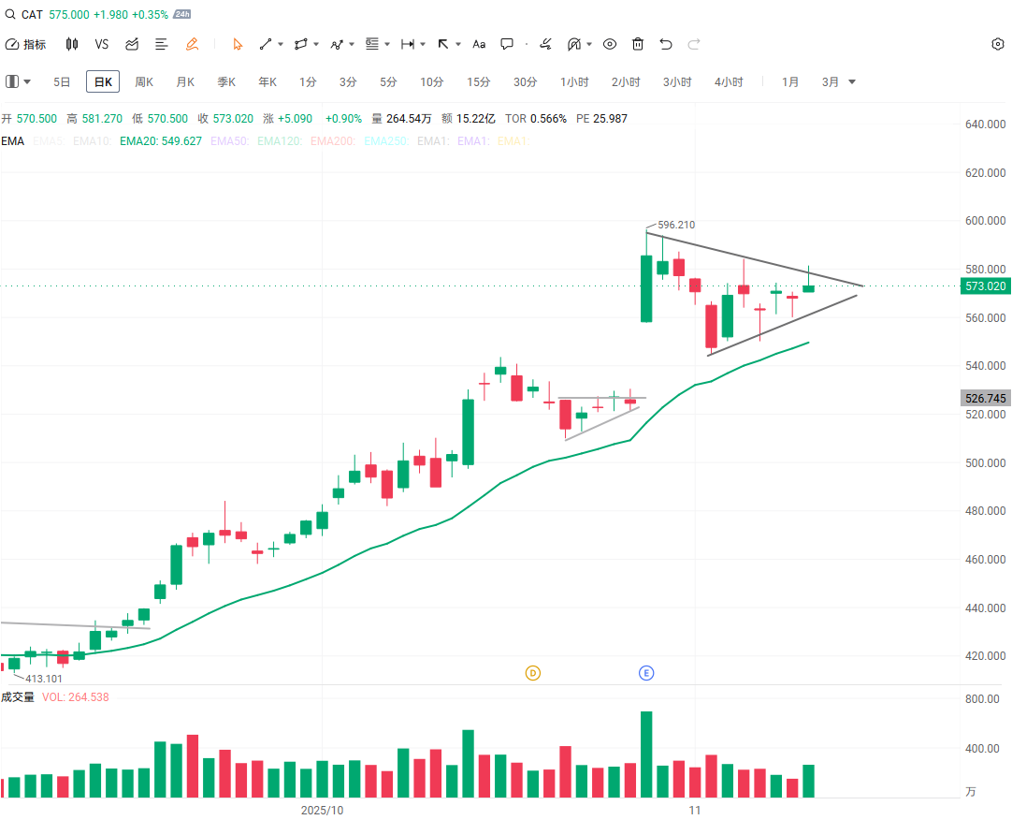Switch to the 季K quarterly timeframe
This screenshot has height=820, width=1012.
coord(226,82)
